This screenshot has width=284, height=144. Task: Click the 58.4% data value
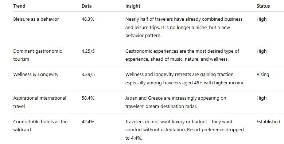point(88,98)
